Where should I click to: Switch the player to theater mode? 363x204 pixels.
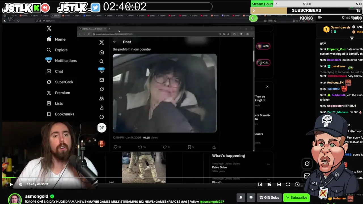pyautogui.click(x=279, y=184)
